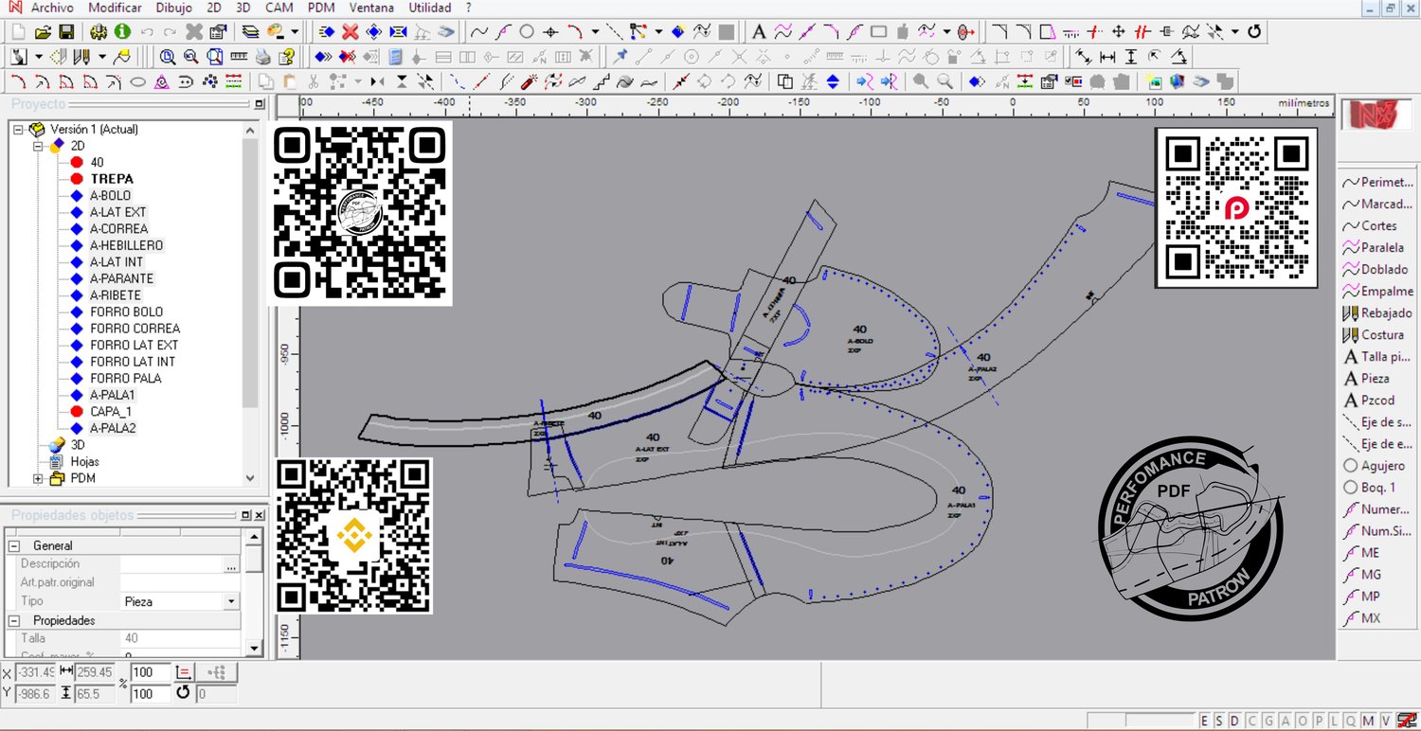Viewport: 1421px width, 731px height.
Task: Select the ellipse tool in bottom toolbar
Action: (137, 81)
